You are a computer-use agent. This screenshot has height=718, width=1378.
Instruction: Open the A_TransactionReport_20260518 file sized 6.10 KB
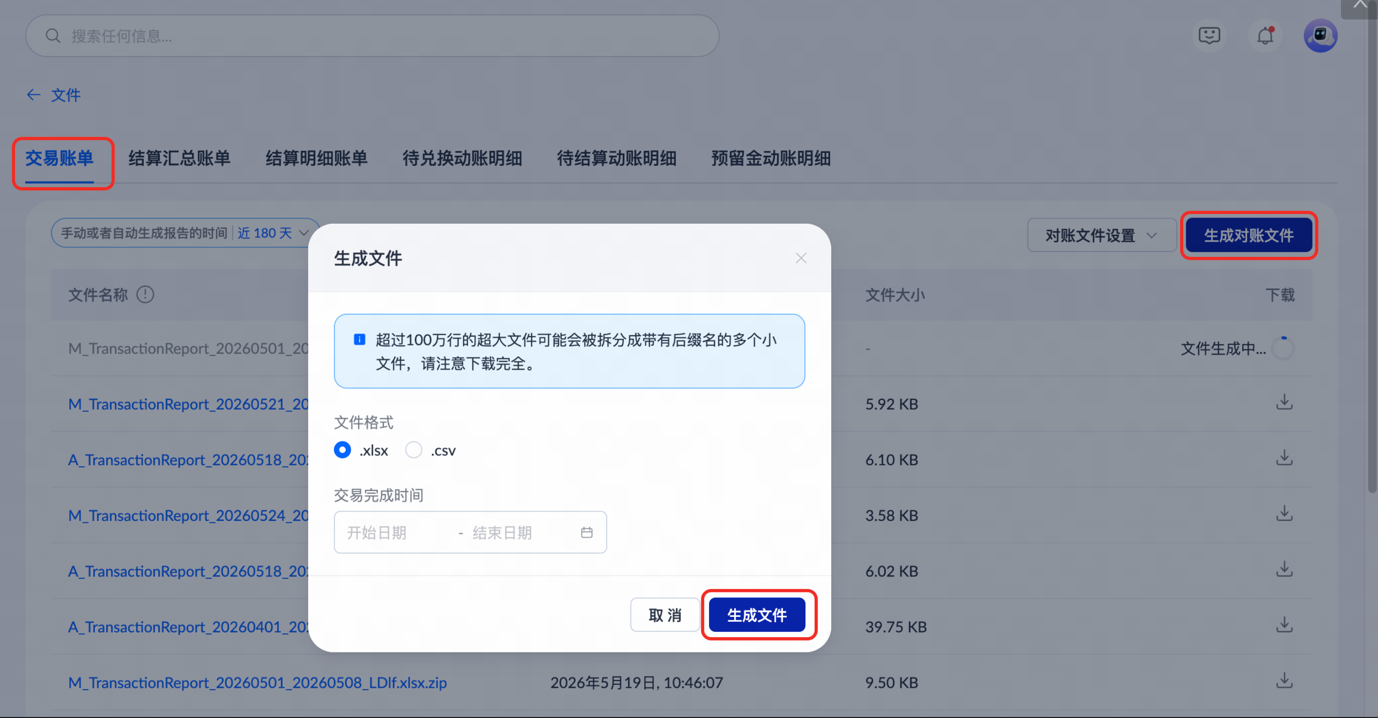(x=188, y=459)
